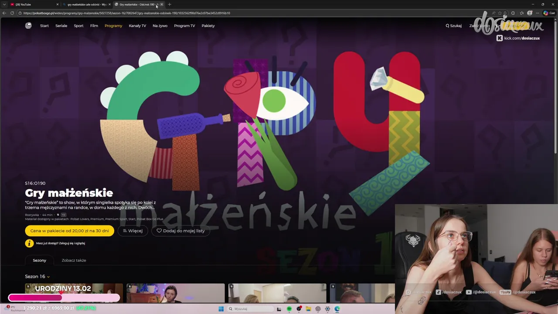
Task: Click the page vertical scrollbar
Action: (556, 87)
